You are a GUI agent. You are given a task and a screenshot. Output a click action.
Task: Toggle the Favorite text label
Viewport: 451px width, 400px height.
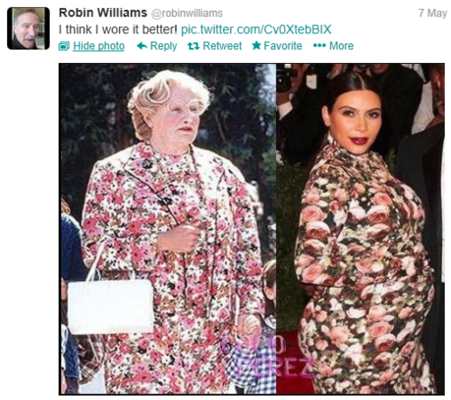tap(283, 46)
